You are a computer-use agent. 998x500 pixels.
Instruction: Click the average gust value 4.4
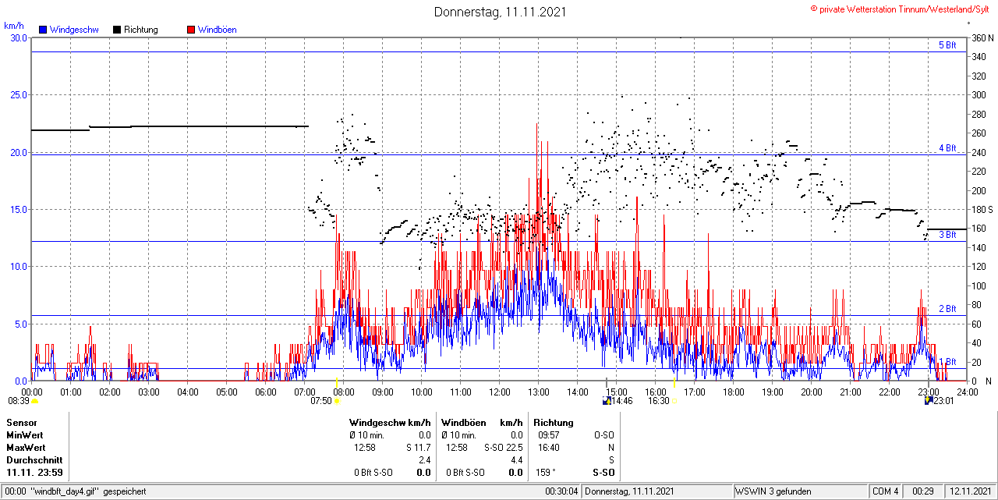tap(516, 460)
